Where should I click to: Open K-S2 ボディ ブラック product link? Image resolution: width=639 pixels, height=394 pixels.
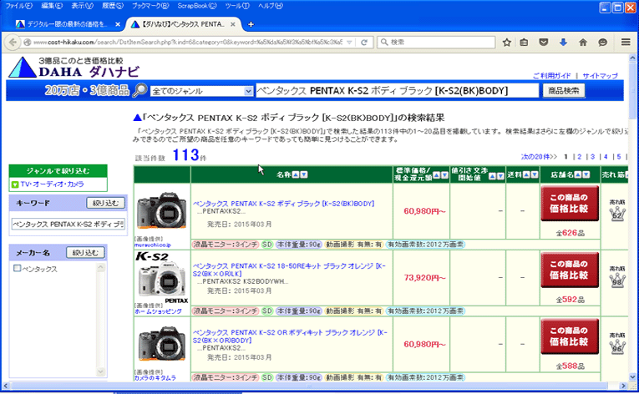click(x=284, y=204)
